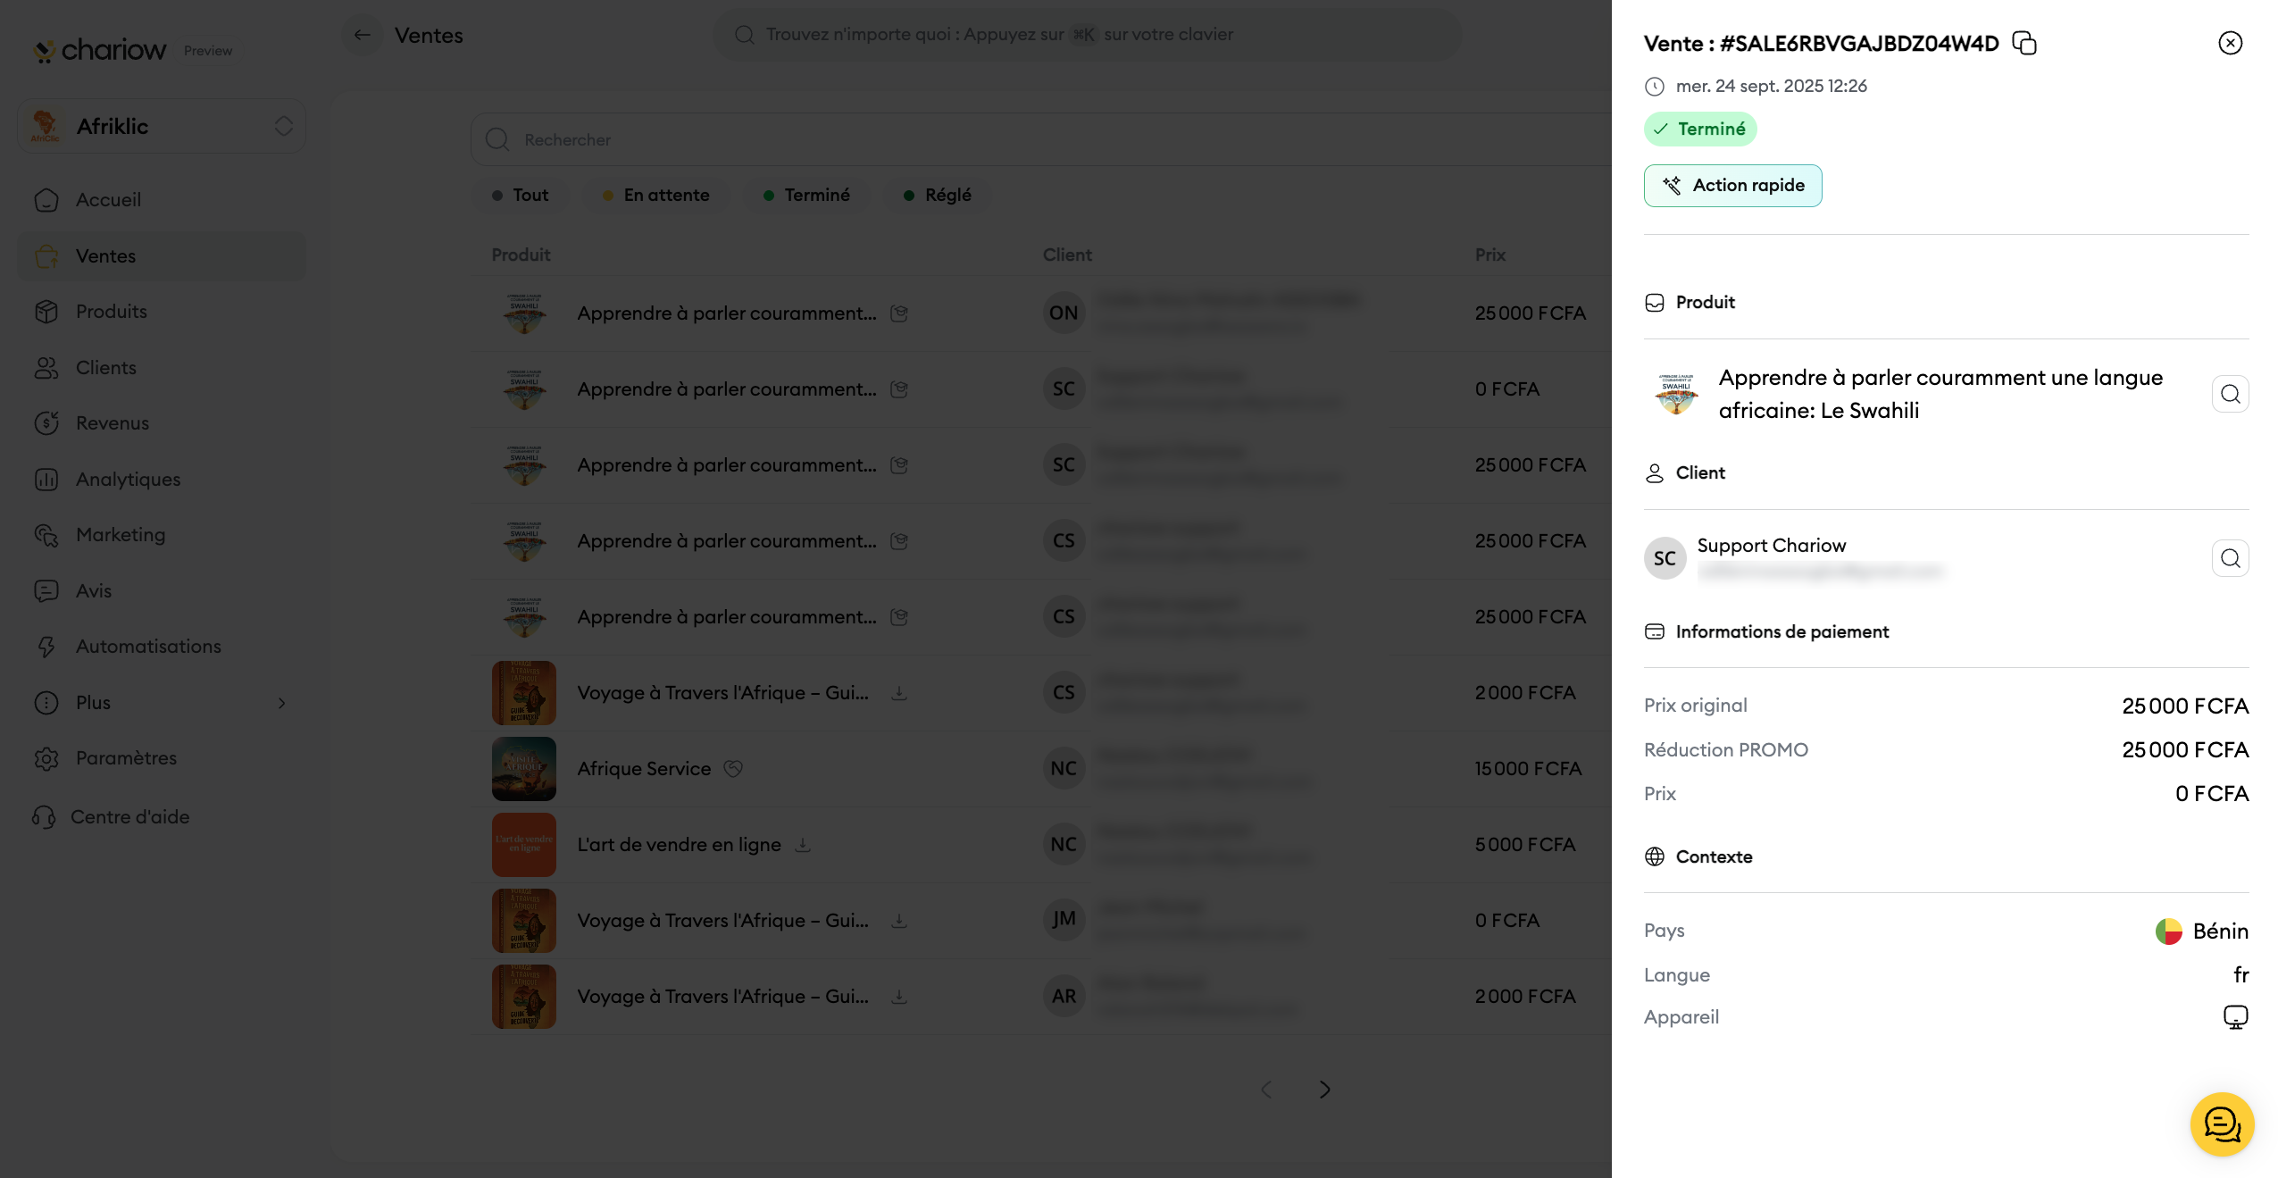Click the Action rapide button

click(1732, 186)
